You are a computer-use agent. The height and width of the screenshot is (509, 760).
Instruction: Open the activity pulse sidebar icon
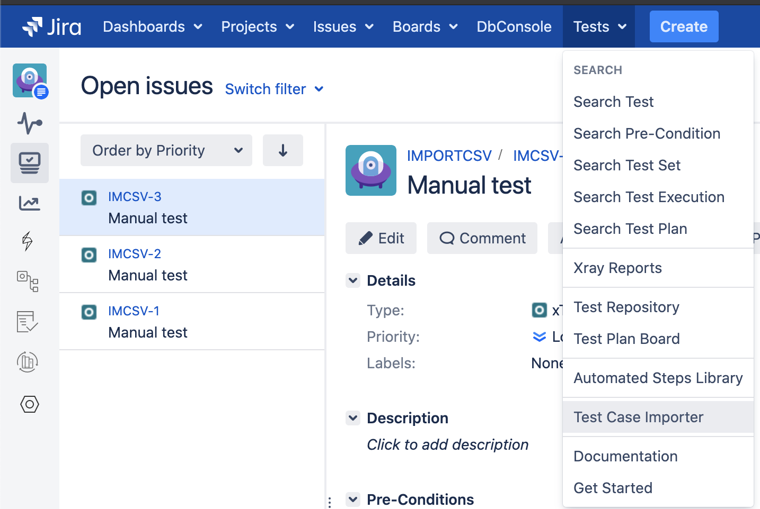click(x=30, y=123)
